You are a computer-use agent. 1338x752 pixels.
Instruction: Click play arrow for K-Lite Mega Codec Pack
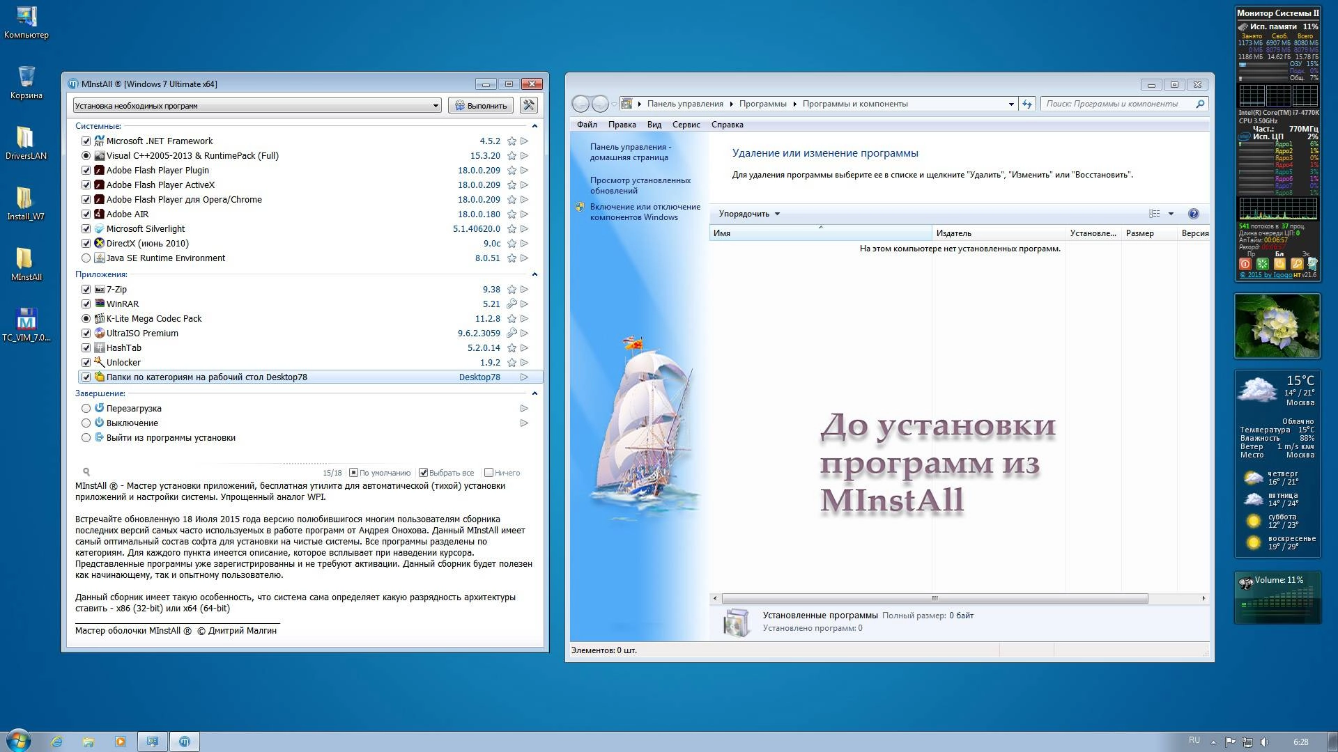(x=524, y=319)
